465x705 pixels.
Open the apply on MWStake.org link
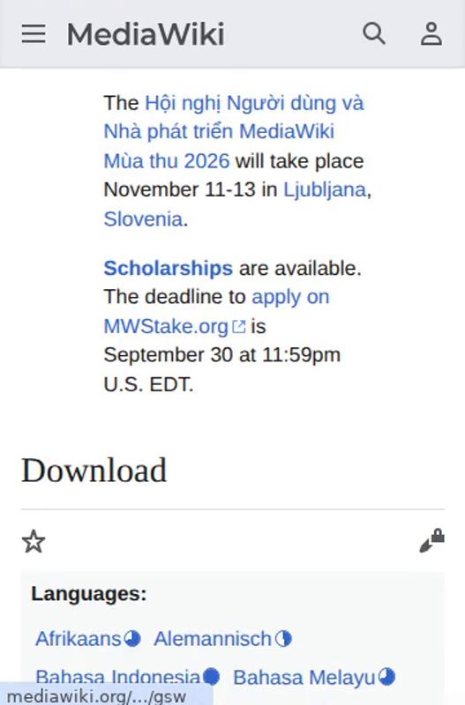(216, 312)
